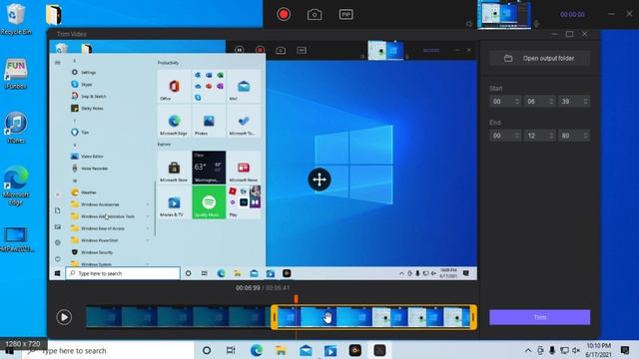Screen dimensions: 639x359
Task: Click the End hours field
Action: 505,136
